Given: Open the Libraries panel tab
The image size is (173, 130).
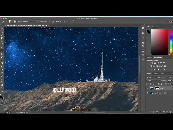Looking at the screenshot, I should point(149,57).
